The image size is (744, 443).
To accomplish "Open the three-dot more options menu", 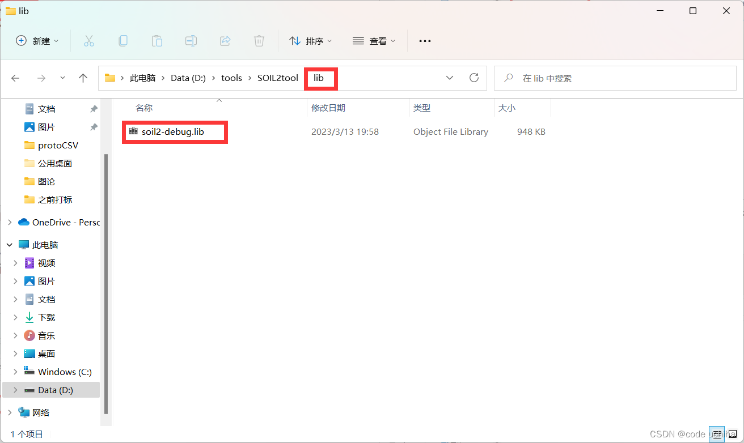I will 425,41.
